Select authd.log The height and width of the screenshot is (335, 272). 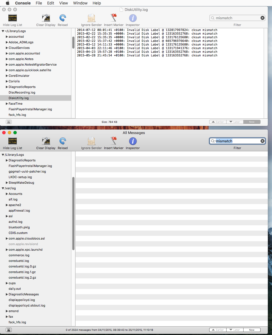[x=16, y=222]
